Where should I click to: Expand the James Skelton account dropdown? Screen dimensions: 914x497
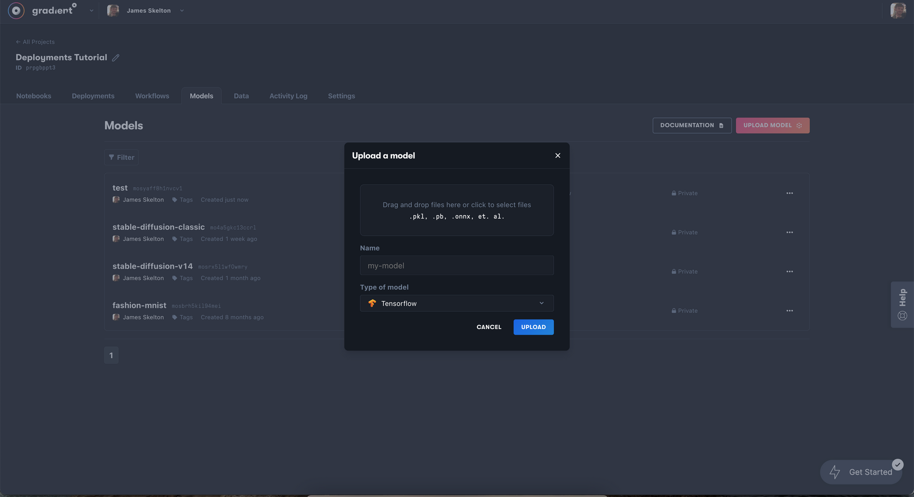click(182, 11)
